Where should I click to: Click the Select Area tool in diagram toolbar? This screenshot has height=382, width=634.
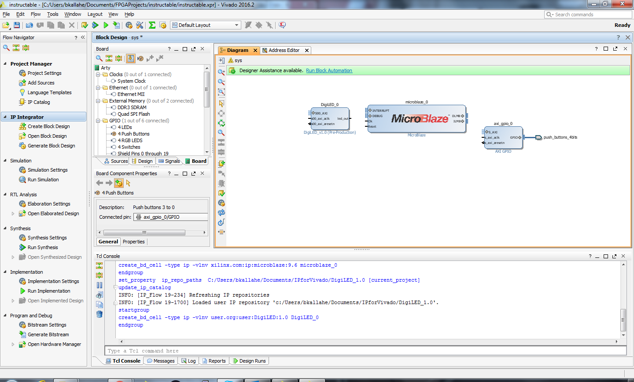coord(221,103)
